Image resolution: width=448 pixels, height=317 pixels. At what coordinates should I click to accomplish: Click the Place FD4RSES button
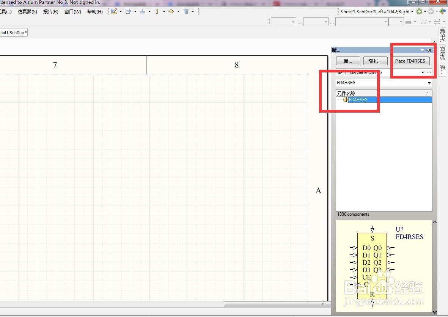pos(410,61)
